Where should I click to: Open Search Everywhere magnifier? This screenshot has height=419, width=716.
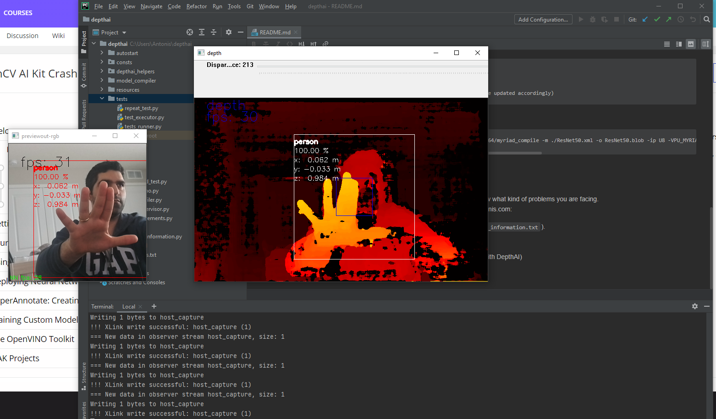707,19
